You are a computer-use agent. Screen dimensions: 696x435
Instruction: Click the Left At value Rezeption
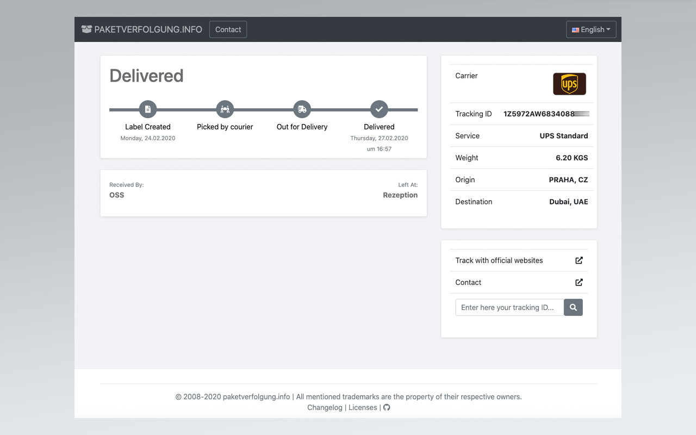(x=400, y=195)
